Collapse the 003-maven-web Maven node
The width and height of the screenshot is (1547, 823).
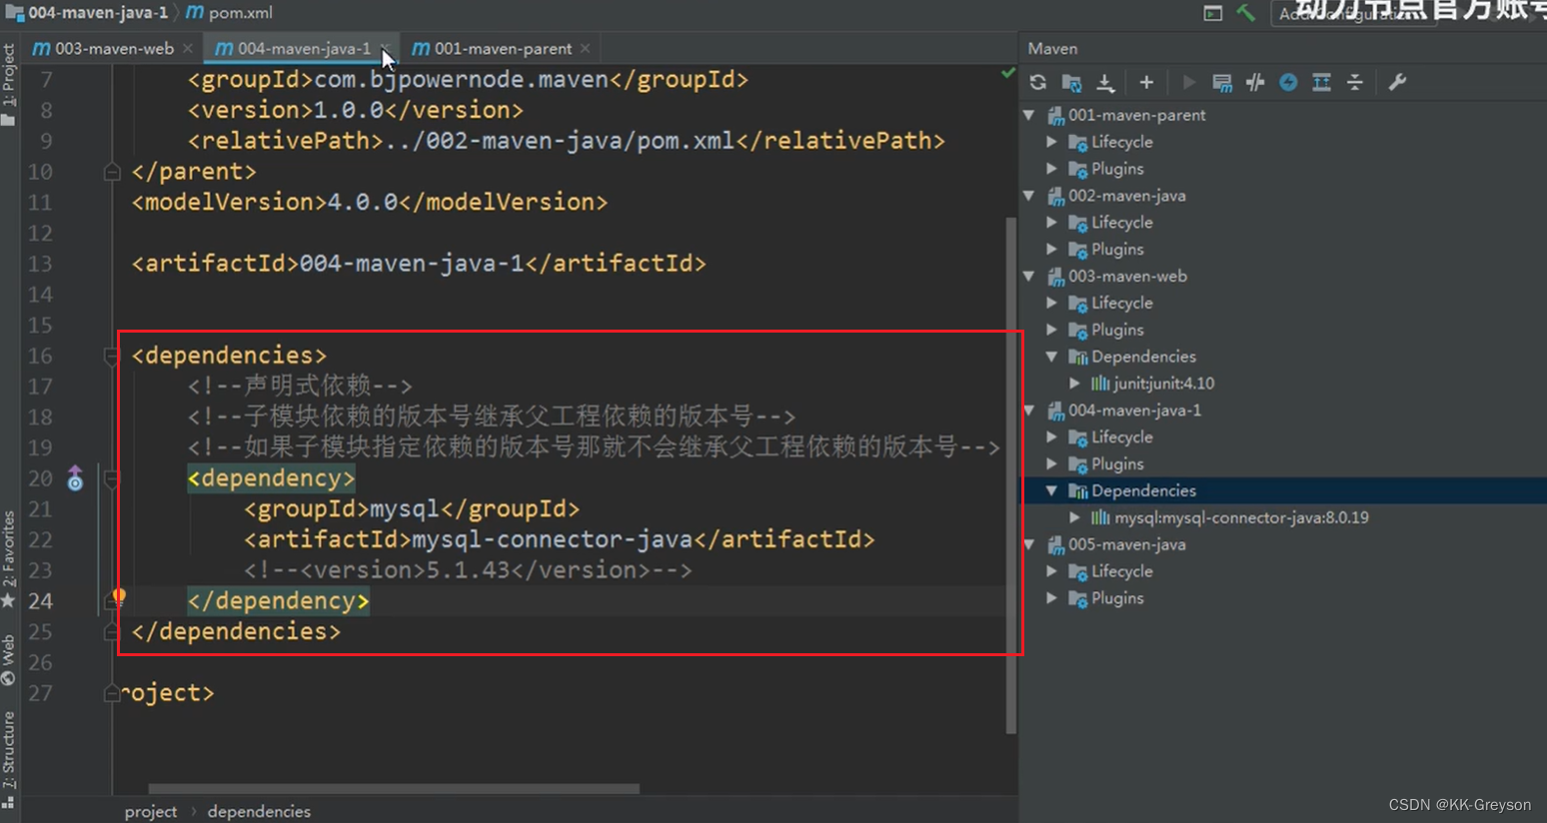[x=1029, y=276]
